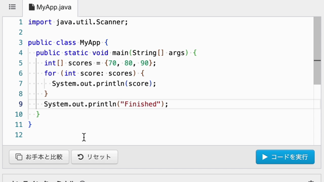Screen dimensions: 324x182
Task: Click the editor's vertical scrollbar thumb
Action: [317, 51]
